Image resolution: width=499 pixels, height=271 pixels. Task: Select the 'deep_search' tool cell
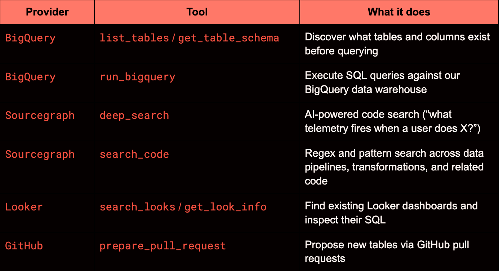134,116
